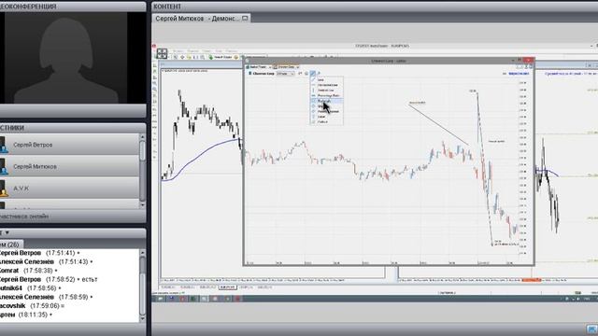Click chat message from Komrat 17:58:38
This screenshot has width=598, height=336.
click(x=28, y=271)
